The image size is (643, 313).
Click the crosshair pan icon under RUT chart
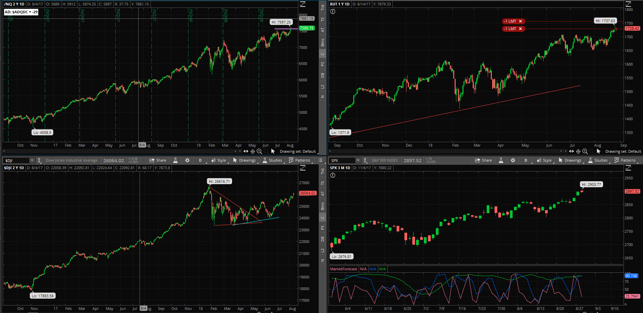click(578, 151)
